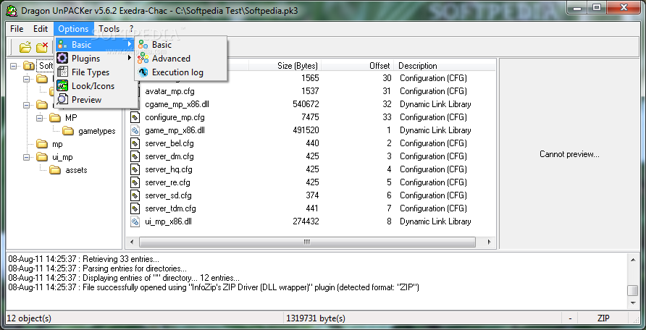
Task: Open the Edit menu
Action: (41, 29)
